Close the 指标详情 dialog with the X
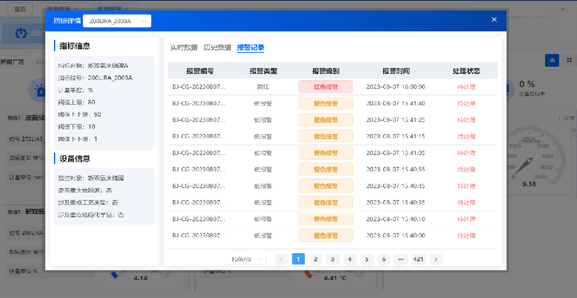 point(494,19)
